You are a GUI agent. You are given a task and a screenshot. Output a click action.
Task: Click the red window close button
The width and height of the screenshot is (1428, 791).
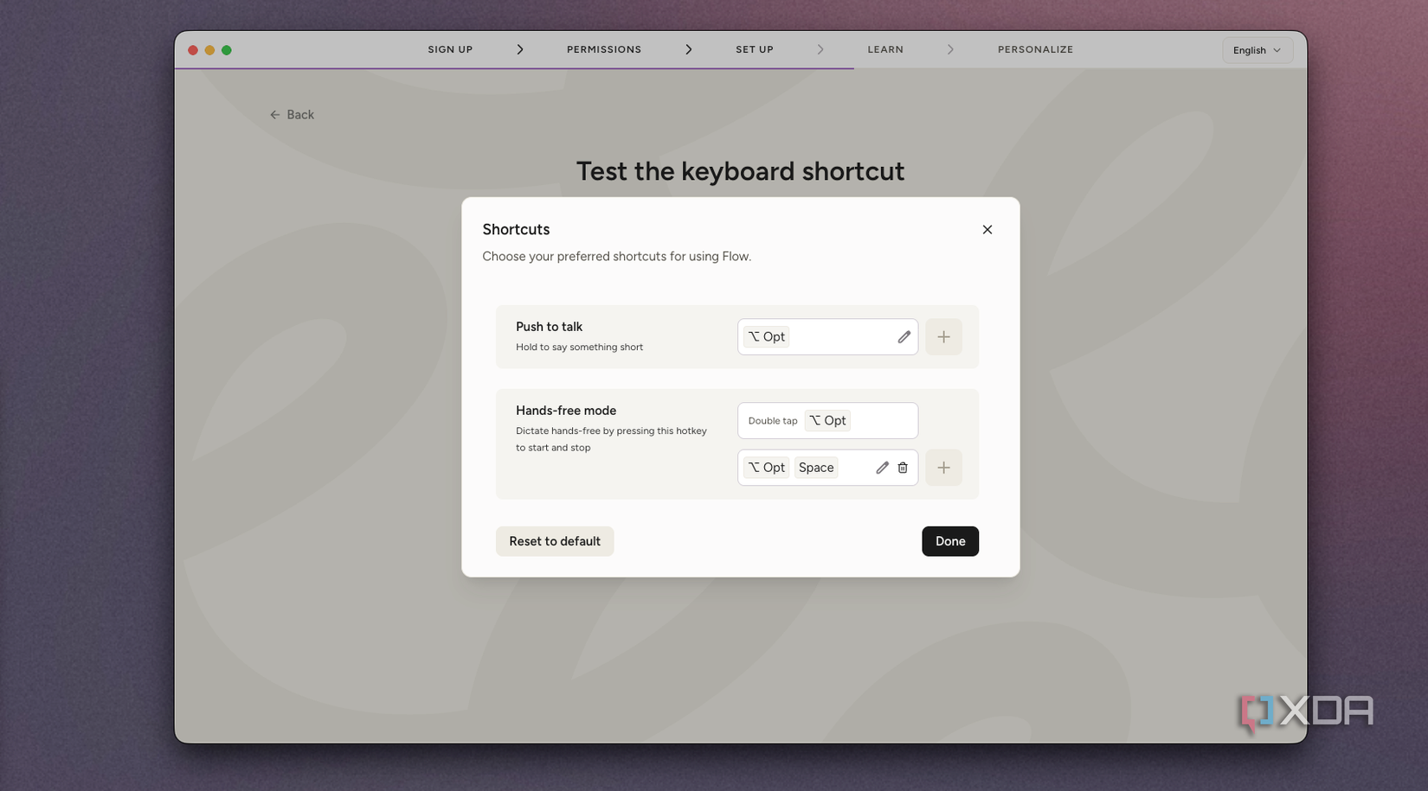(x=193, y=50)
